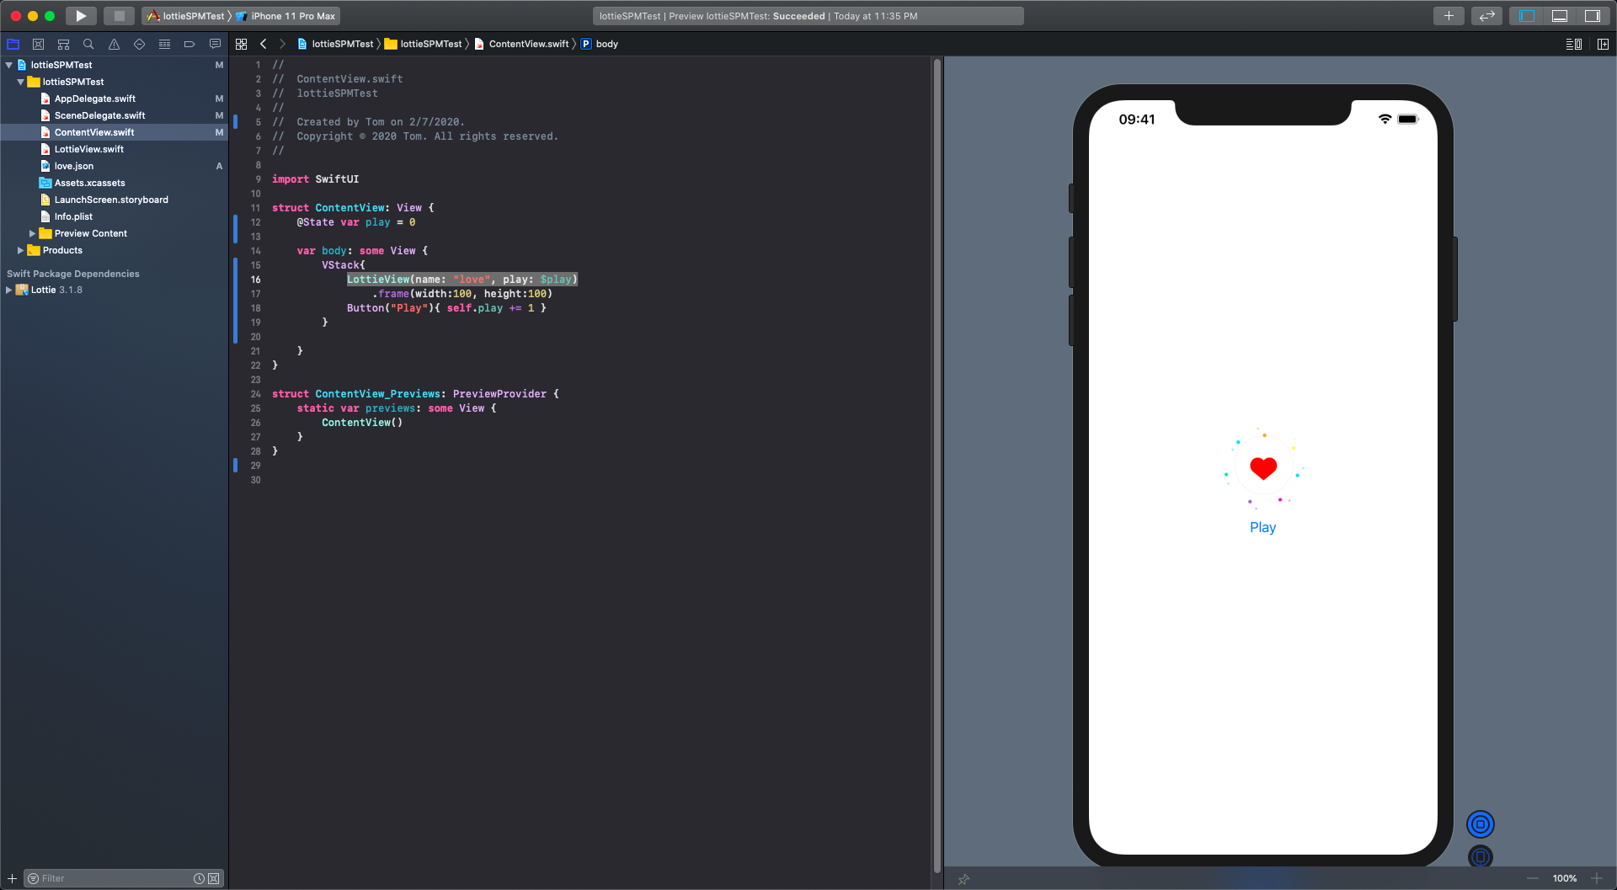Add a new file with the navigator plus button

point(12,878)
